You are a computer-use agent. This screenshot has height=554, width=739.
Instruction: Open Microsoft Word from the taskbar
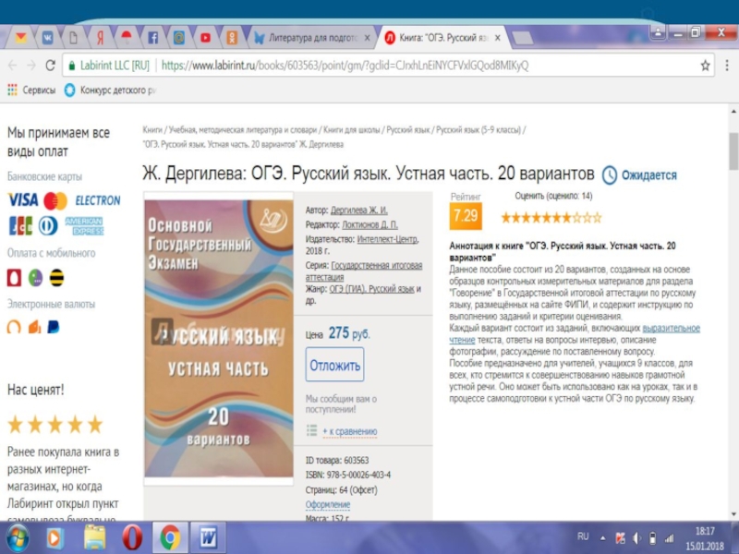(207, 536)
